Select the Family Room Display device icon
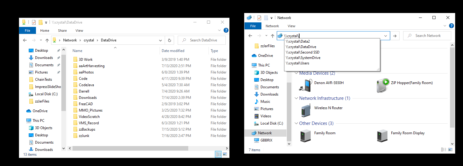Screen dimensions: 463x166 (x=382, y=136)
